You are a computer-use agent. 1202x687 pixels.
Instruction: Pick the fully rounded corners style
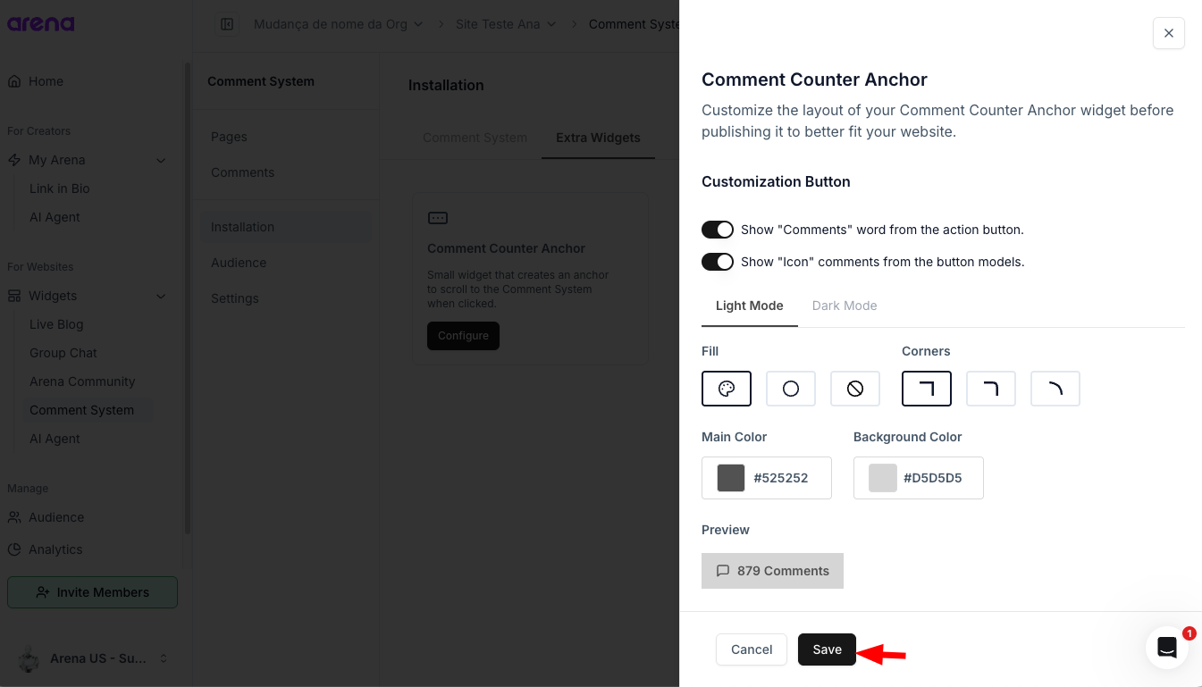[1055, 389]
